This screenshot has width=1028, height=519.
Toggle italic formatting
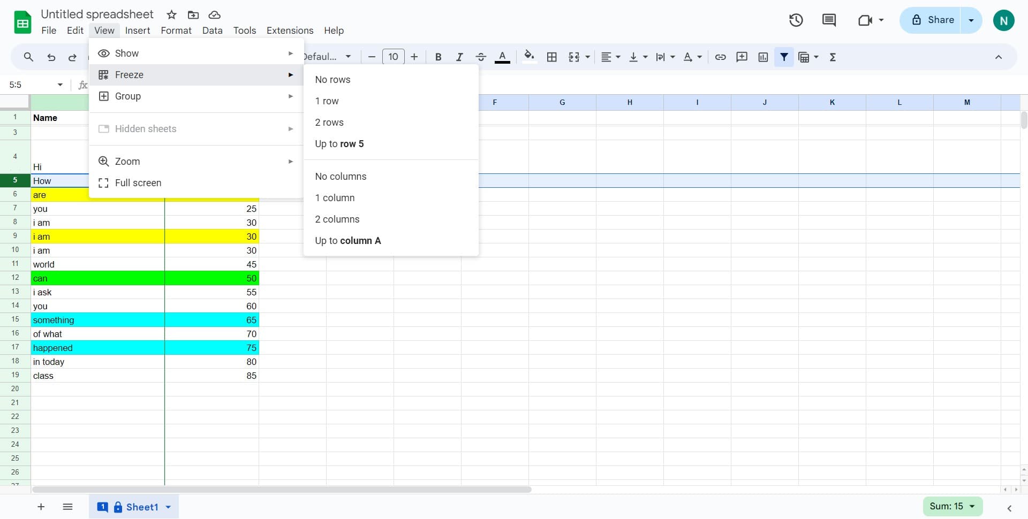pos(459,57)
